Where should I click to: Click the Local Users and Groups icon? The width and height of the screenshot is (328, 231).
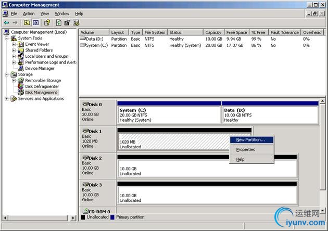pos(21,56)
